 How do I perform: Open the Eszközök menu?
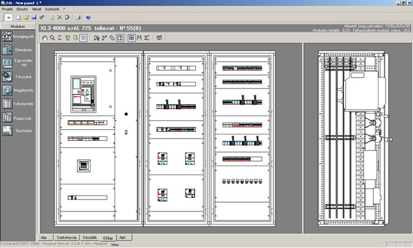click(52, 9)
